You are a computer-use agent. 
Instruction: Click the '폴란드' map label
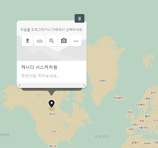148,116
